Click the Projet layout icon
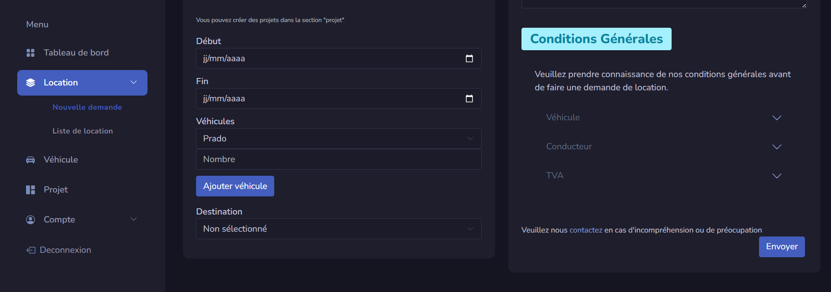The image size is (831, 292). (x=30, y=190)
